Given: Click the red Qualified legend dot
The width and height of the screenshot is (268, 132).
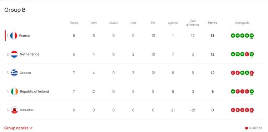Looking at the screenshot, I should [x=246, y=128].
